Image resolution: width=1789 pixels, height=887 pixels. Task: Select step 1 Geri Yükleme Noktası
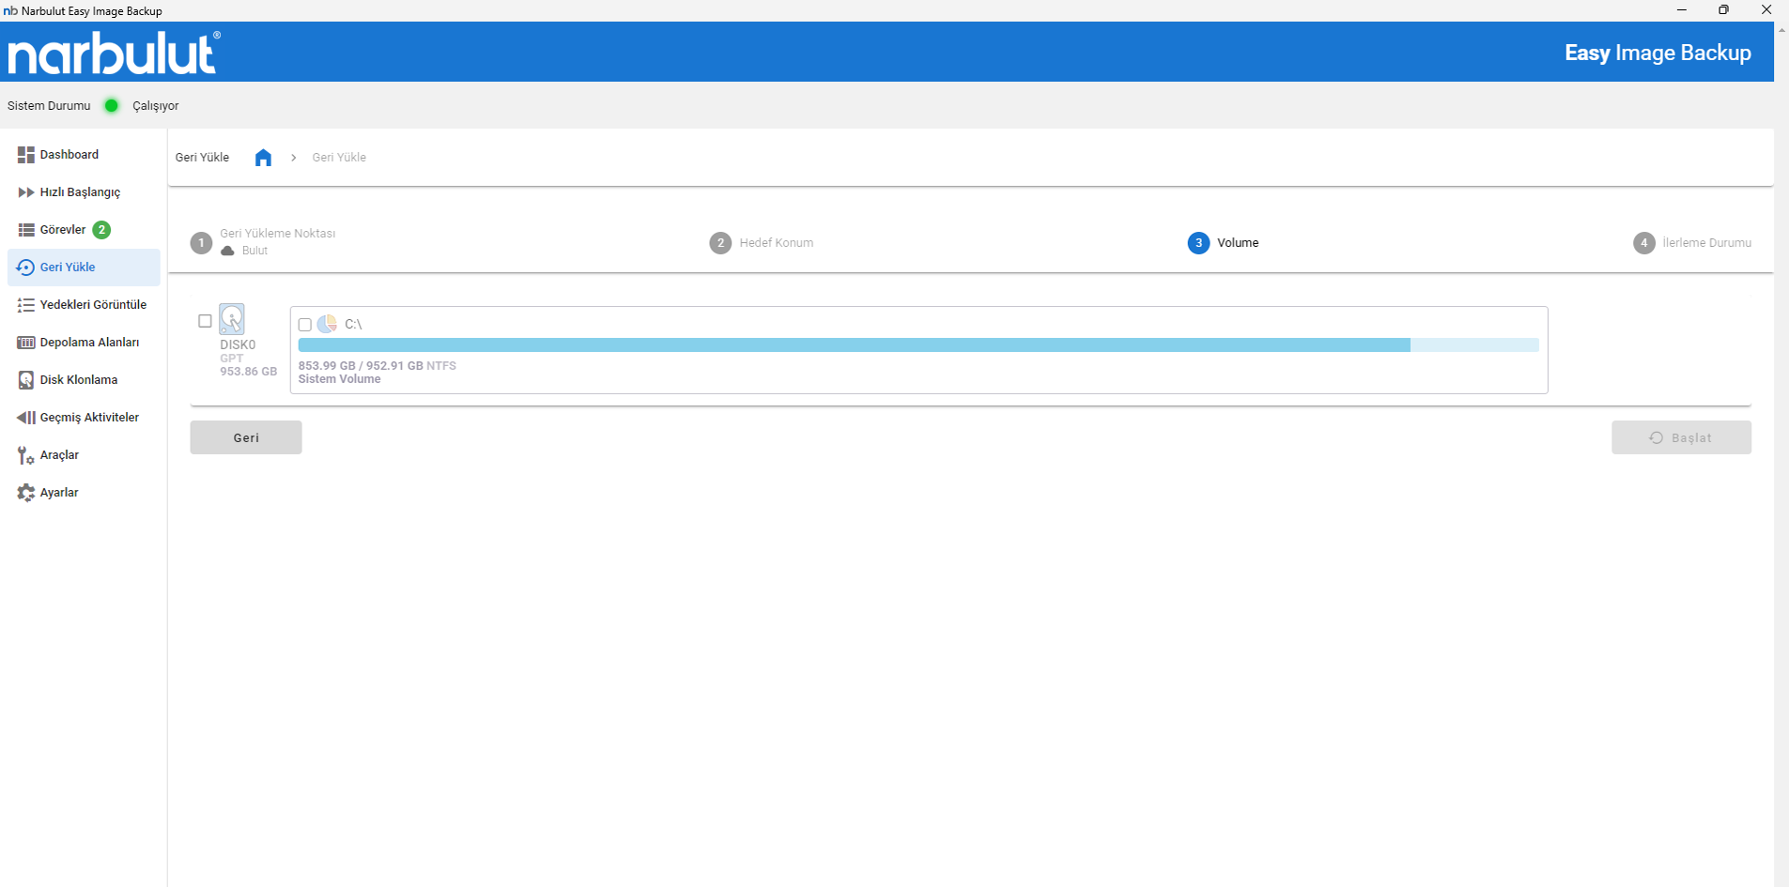[201, 243]
